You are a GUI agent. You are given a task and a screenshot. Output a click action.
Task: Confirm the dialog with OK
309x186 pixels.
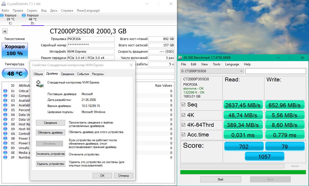click(102, 175)
